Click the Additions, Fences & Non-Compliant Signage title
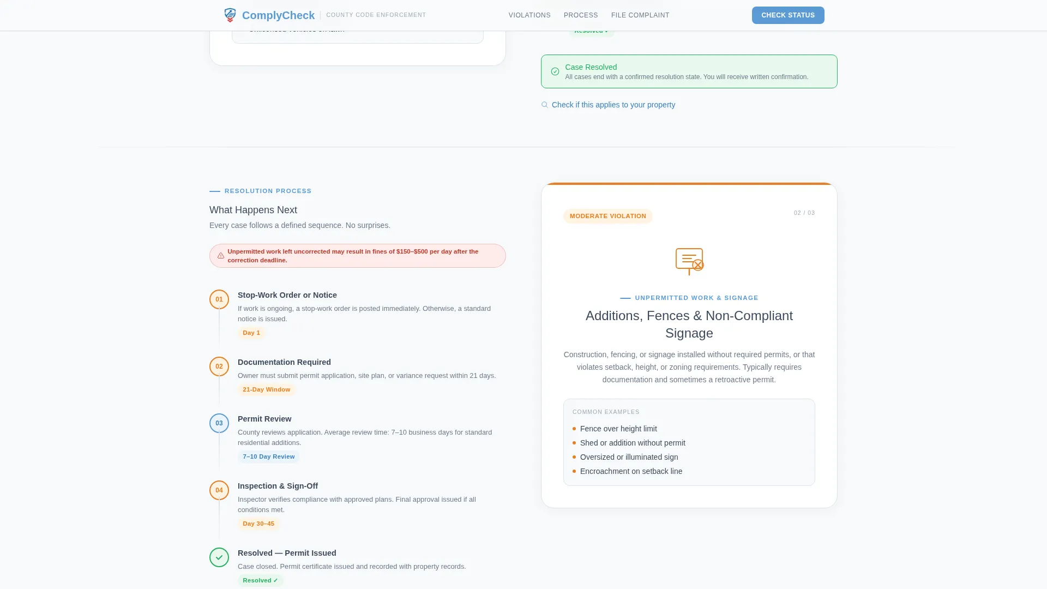The width and height of the screenshot is (1047, 589). tap(689, 324)
